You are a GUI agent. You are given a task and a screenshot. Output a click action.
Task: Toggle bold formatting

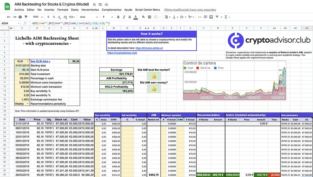click(118, 17)
